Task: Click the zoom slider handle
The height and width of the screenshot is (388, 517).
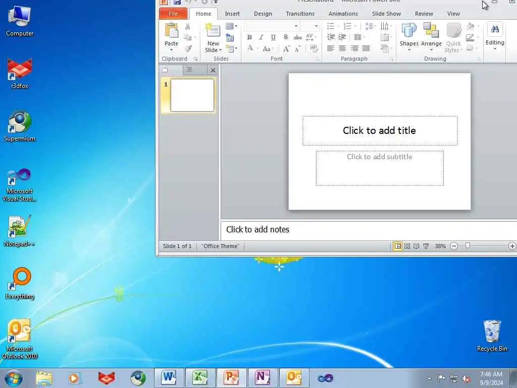Action: [x=468, y=246]
